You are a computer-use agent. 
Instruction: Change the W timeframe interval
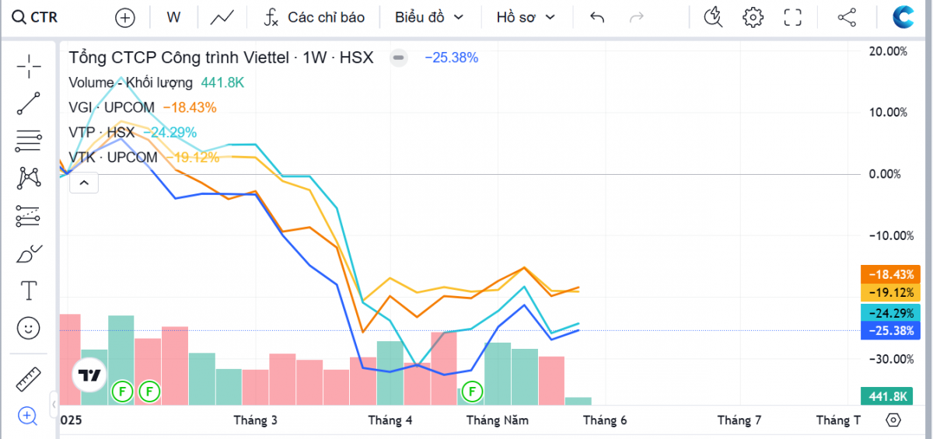(x=173, y=17)
